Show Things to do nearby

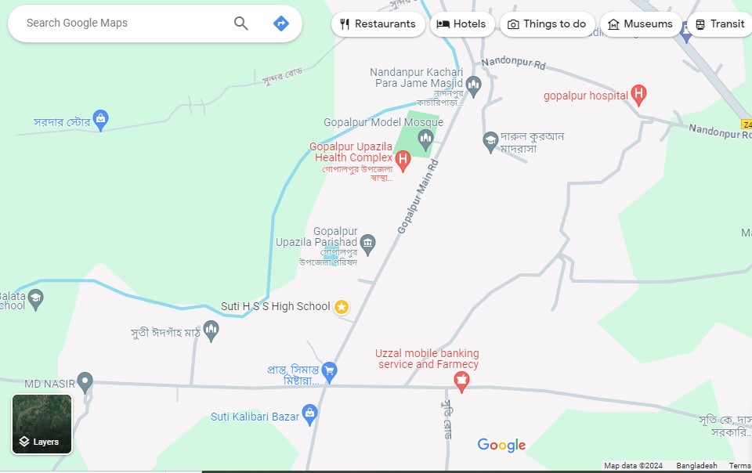point(548,24)
